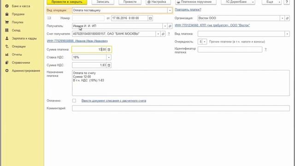Click document status icon left of Номер
The width and height of the screenshot is (295, 166).
49,18
